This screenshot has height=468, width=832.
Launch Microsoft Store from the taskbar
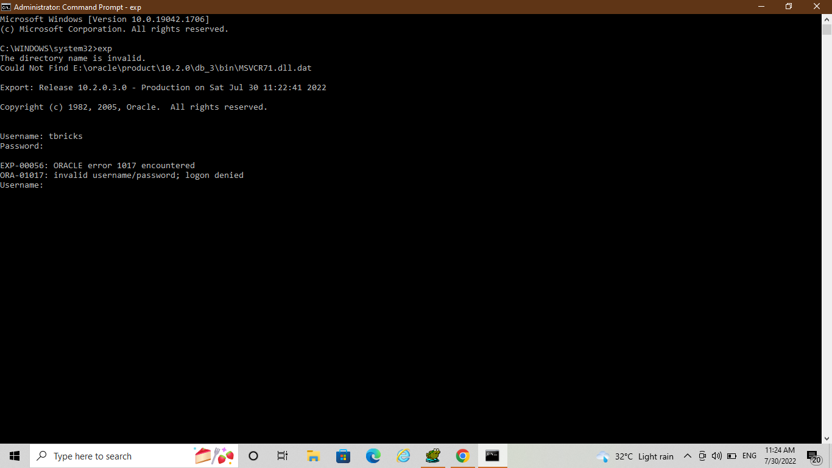(x=343, y=456)
